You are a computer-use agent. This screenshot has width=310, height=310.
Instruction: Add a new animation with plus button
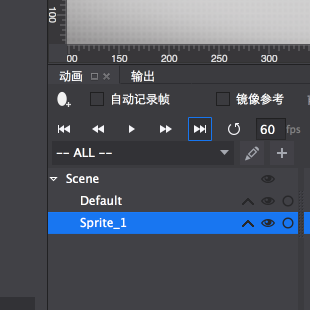[x=282, y=153]
